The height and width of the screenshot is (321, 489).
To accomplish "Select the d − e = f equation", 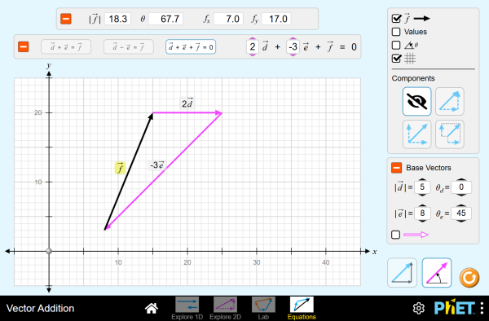I will 129,47.
